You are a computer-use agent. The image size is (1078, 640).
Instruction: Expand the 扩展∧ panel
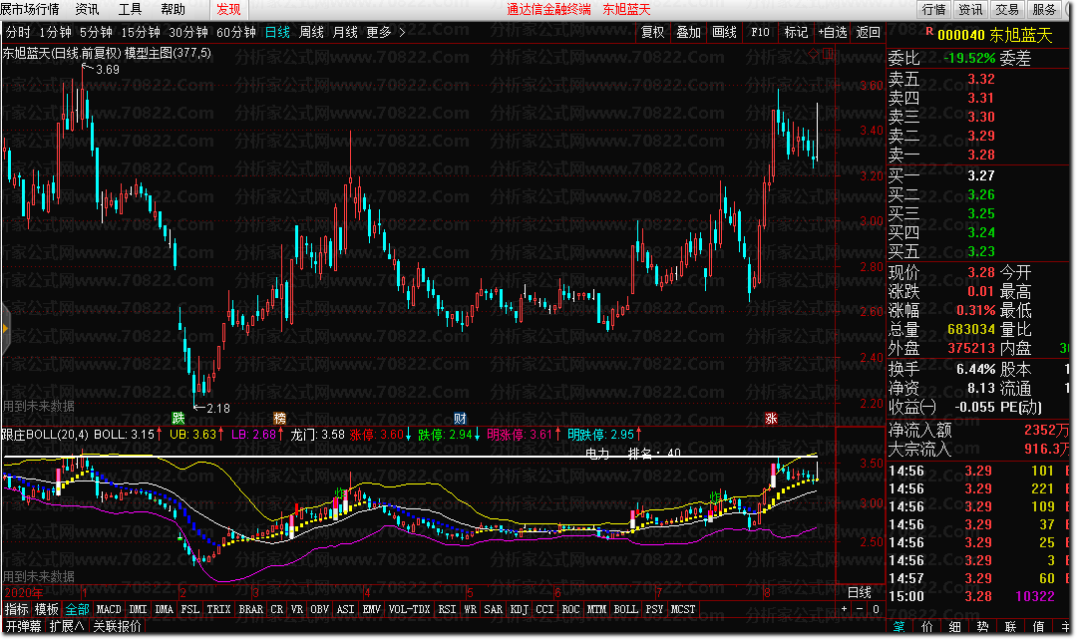67,626
